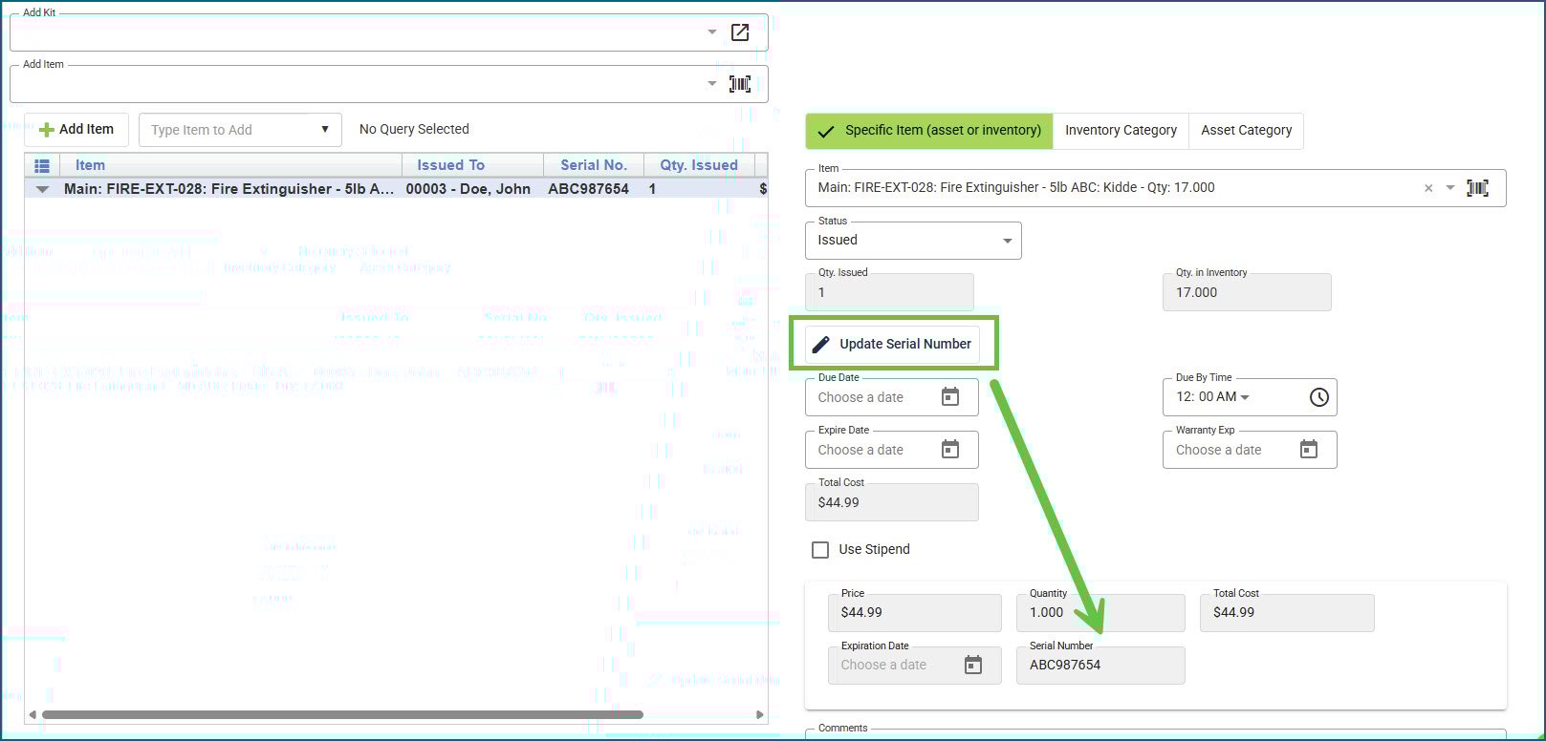This screenshot has height=741, width=1546.
Task: Sort by the Serial No. column header
Action: point(593,165)
